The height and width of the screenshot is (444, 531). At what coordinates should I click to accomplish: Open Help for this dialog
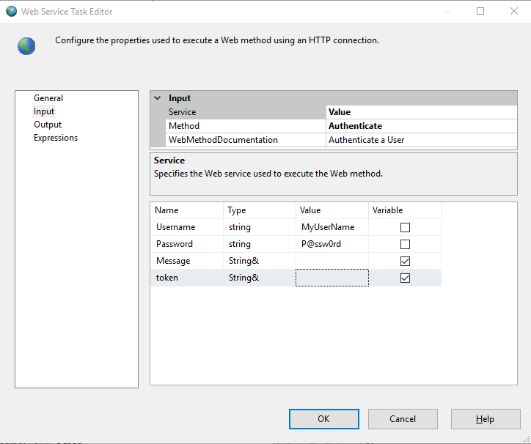(x=485, y=419)
